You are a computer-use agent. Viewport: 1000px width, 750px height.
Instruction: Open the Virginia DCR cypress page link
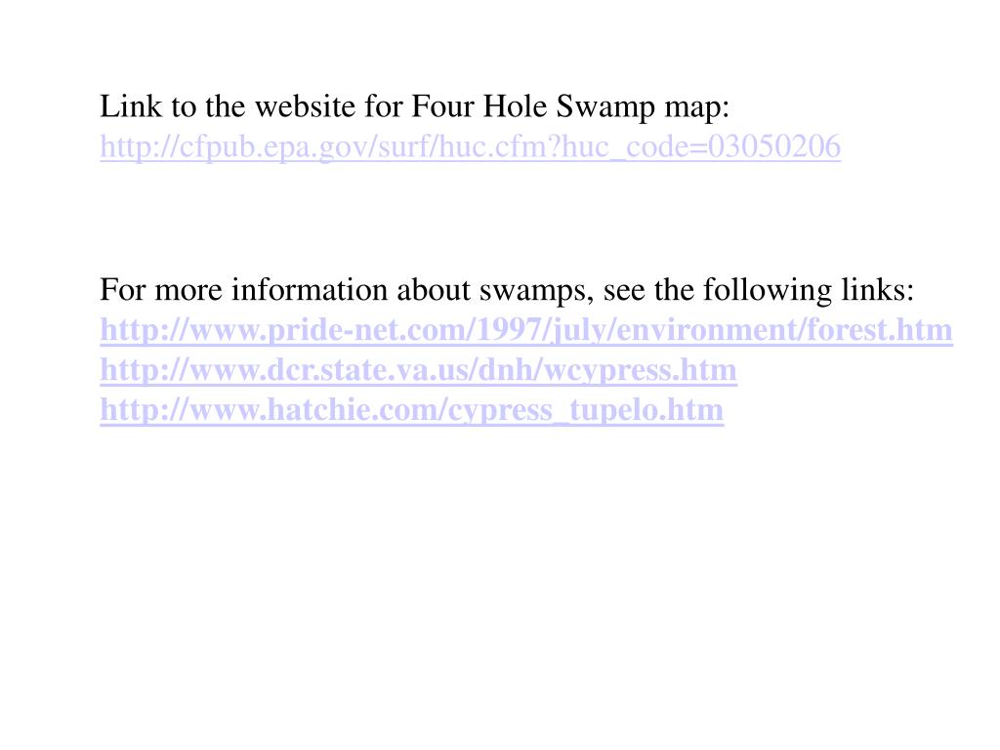point(418,370)
